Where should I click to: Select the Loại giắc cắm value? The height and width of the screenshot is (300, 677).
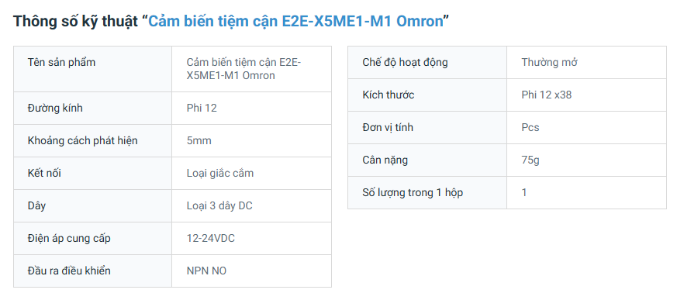point(220,173)
